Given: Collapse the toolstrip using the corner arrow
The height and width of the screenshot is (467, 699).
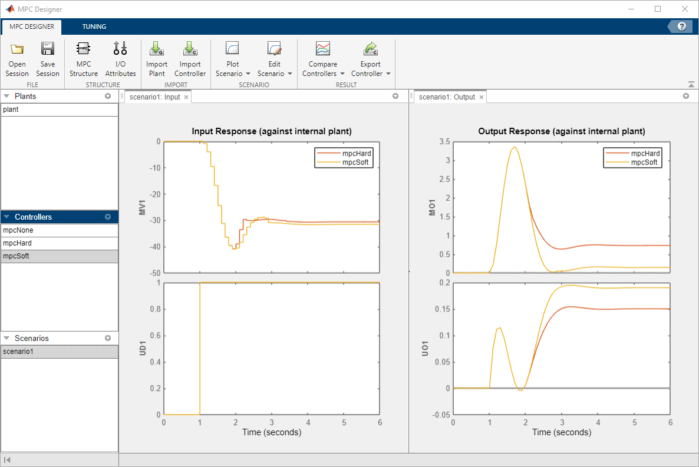Looking at the screenshot, I should (691, 84).
